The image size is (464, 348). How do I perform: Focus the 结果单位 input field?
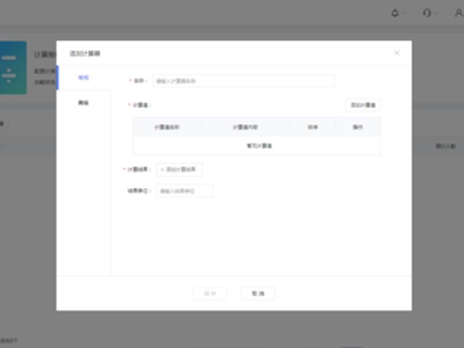(x=184, y=191)
